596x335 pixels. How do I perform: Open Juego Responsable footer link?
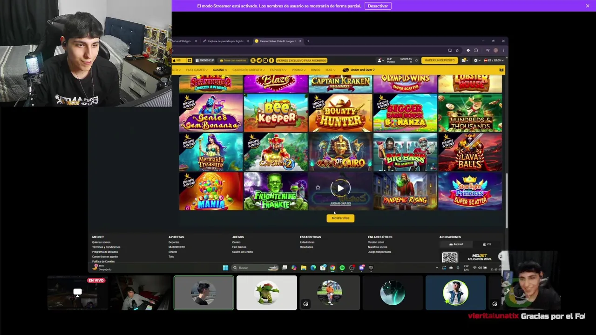(379, 252)
